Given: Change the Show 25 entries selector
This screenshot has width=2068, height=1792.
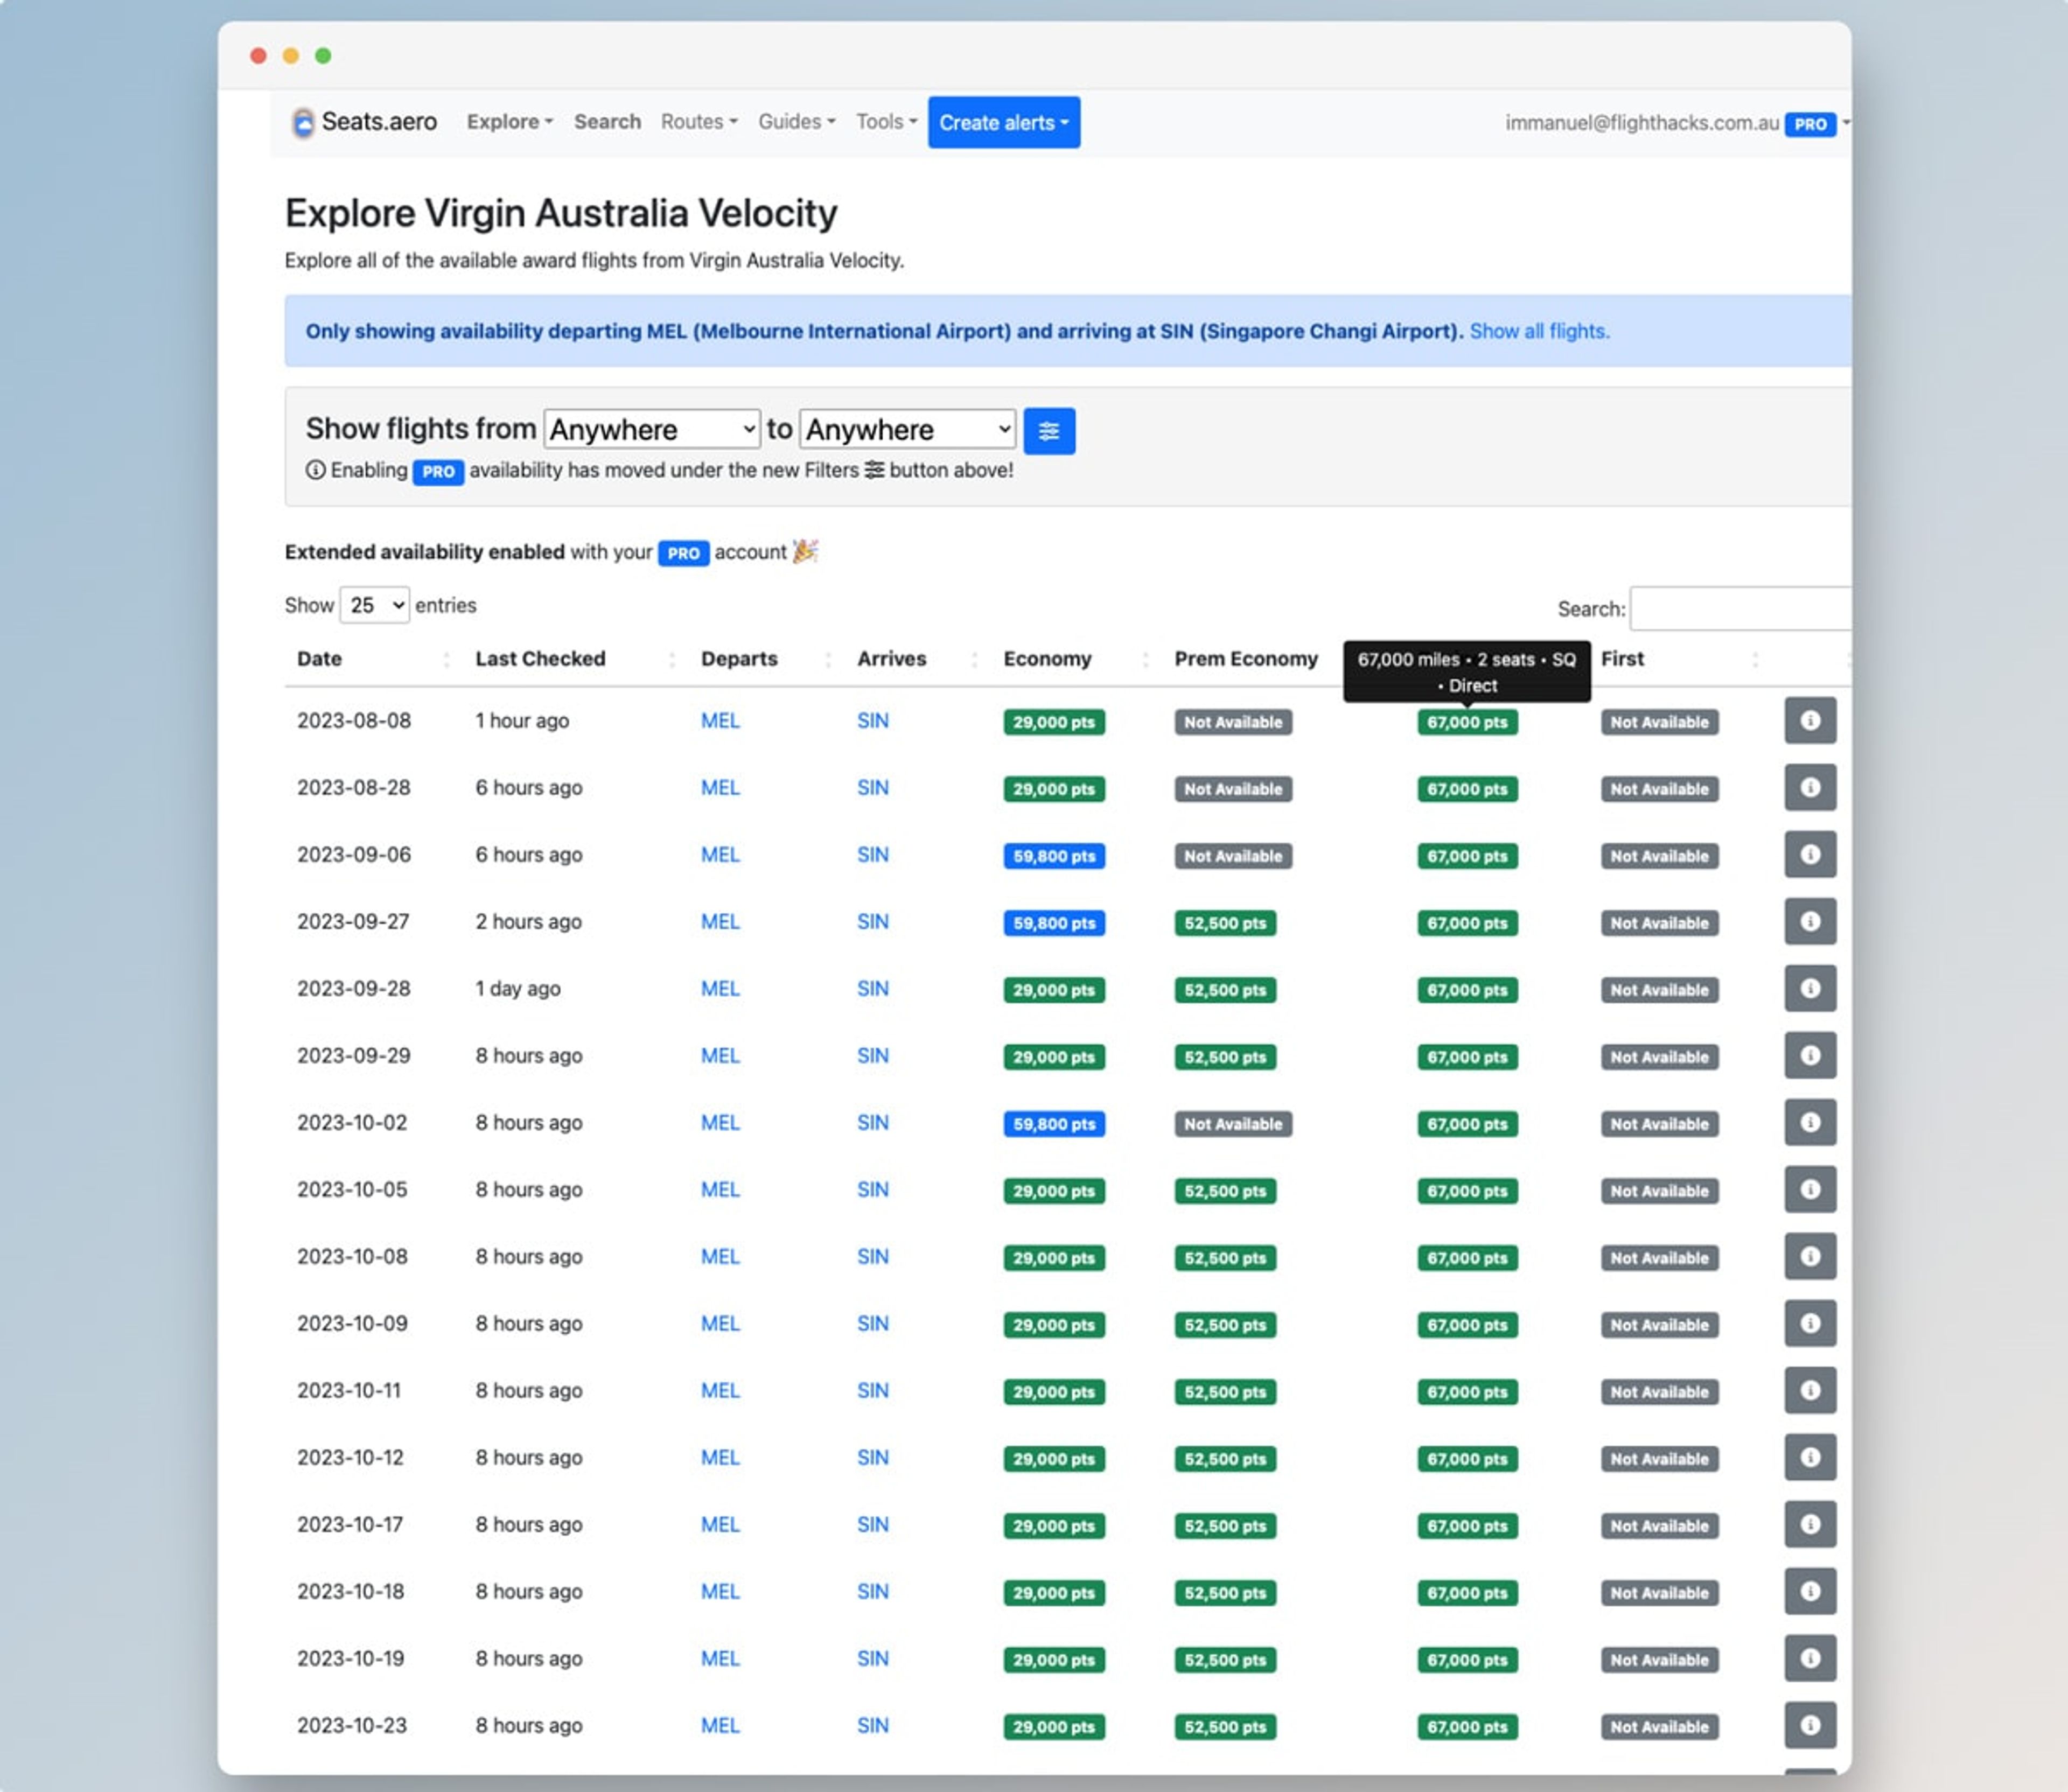Looking at the screenshot, I should click(374, 605).
